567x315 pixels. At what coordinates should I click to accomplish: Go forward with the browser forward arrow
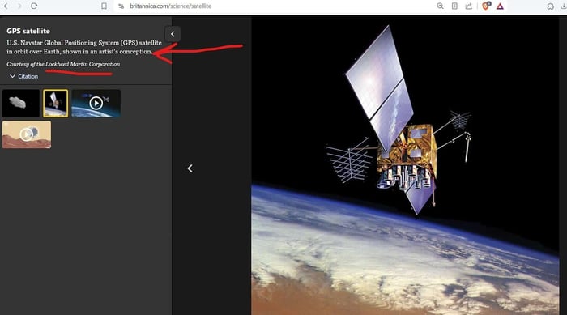(19, 6)
